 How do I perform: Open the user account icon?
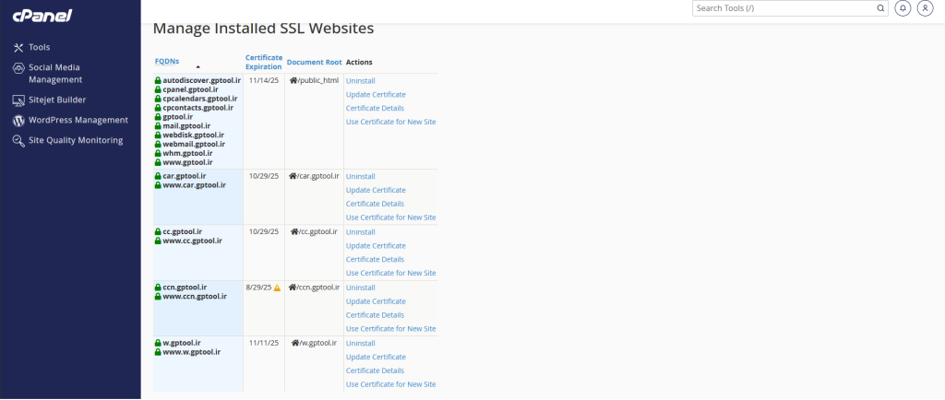(x=925, y=8)
